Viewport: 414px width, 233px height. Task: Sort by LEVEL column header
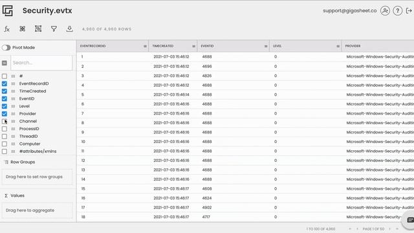277,46
